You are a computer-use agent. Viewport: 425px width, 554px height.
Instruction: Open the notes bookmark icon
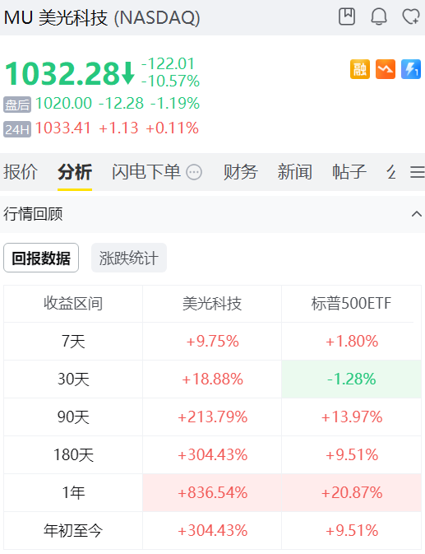[x=347, y=16]
